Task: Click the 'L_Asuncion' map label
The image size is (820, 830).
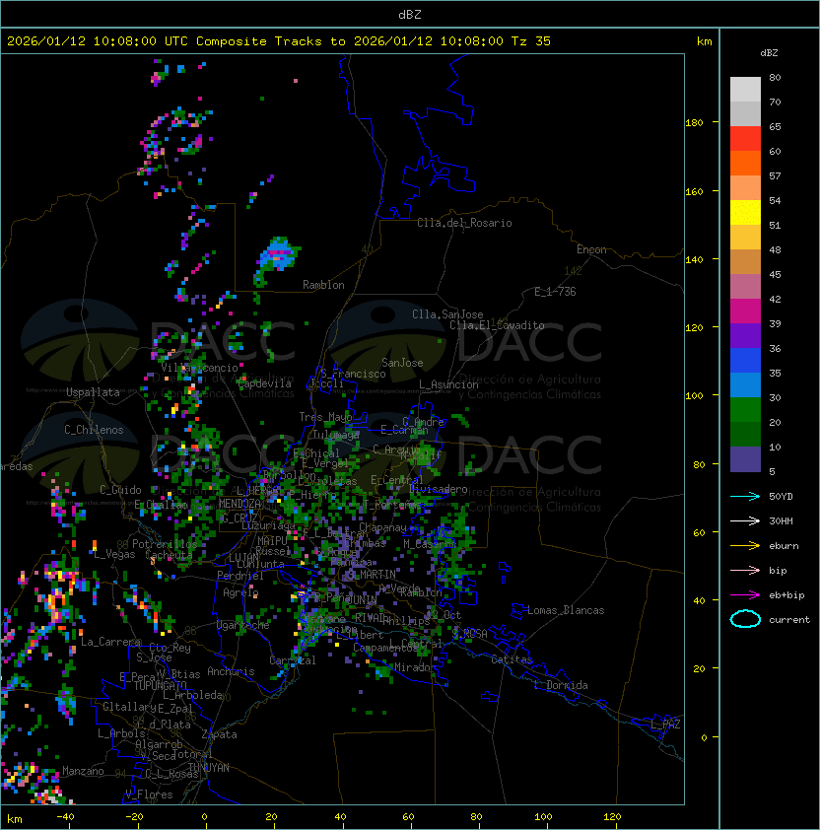Action: pos(448,384)
